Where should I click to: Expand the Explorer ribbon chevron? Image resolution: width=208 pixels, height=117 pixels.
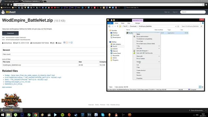[x=201, y=23]
